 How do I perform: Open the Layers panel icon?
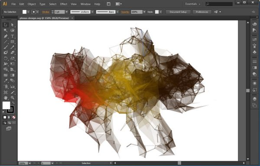click(254, 99)
